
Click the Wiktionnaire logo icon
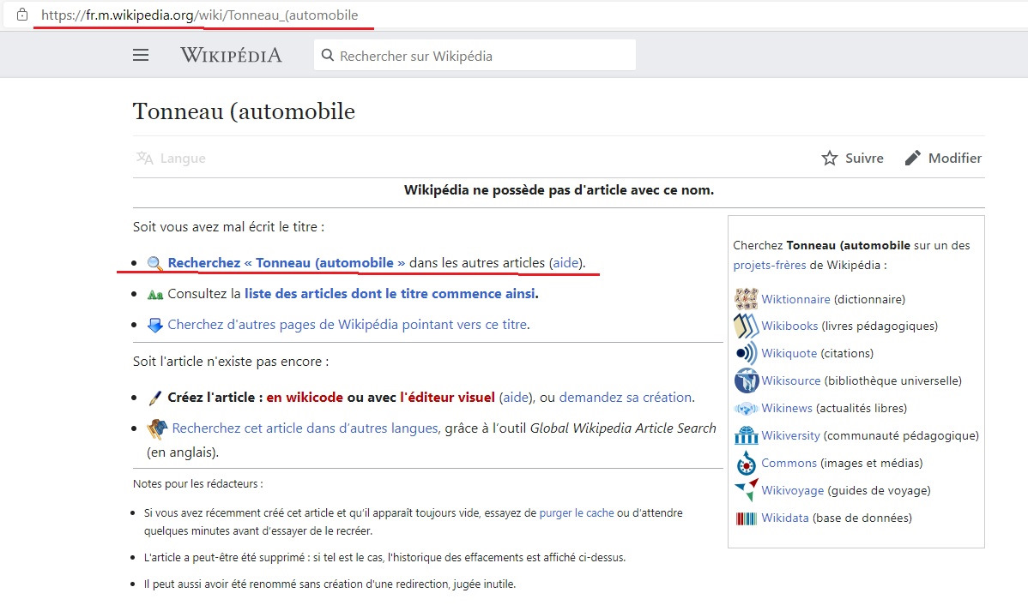tap(746, 298)
